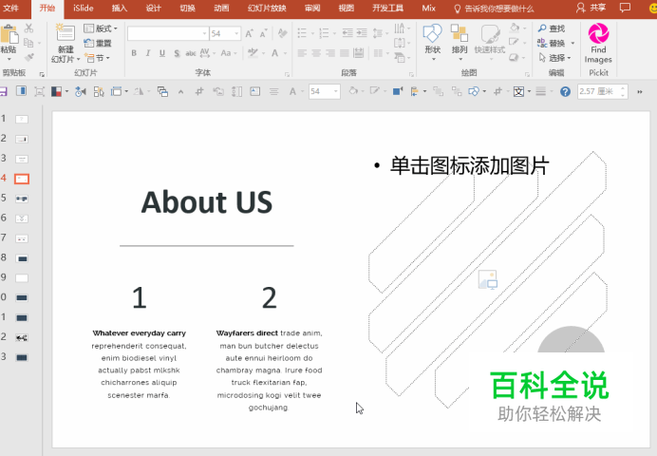Toggle bold formatting B
The image size is (657, 456).
[x=134, y=54]
